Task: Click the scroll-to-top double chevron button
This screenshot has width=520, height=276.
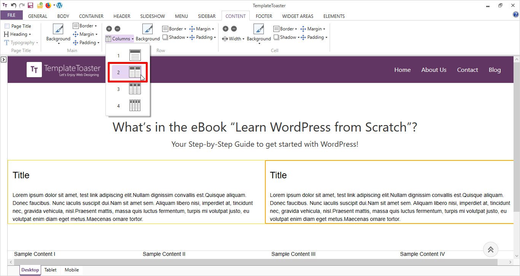Action: [x=490, y=249]
